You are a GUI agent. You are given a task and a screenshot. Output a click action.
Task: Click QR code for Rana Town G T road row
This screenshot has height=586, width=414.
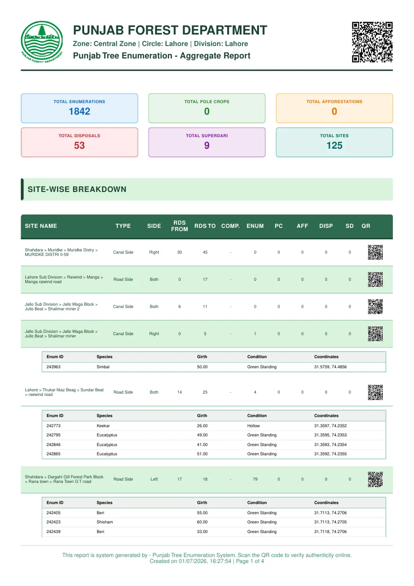click(x=375, y=479)
